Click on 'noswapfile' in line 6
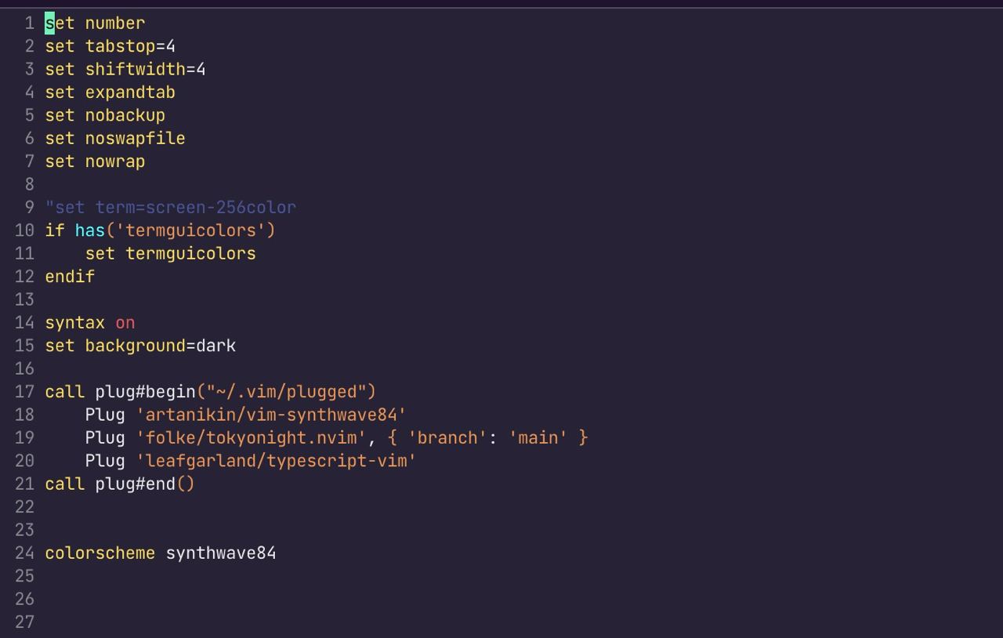This screenshot has width=1003, height=638. click(x=135, y=139)
